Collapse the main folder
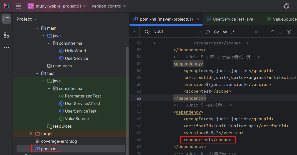The image size is (297, 155). tap(37, 28)
